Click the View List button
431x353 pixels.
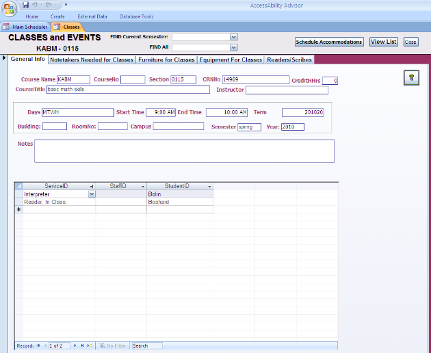point(383,42)
